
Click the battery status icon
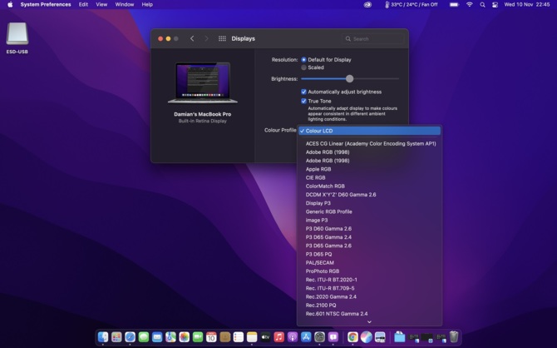tap(454, 5)
